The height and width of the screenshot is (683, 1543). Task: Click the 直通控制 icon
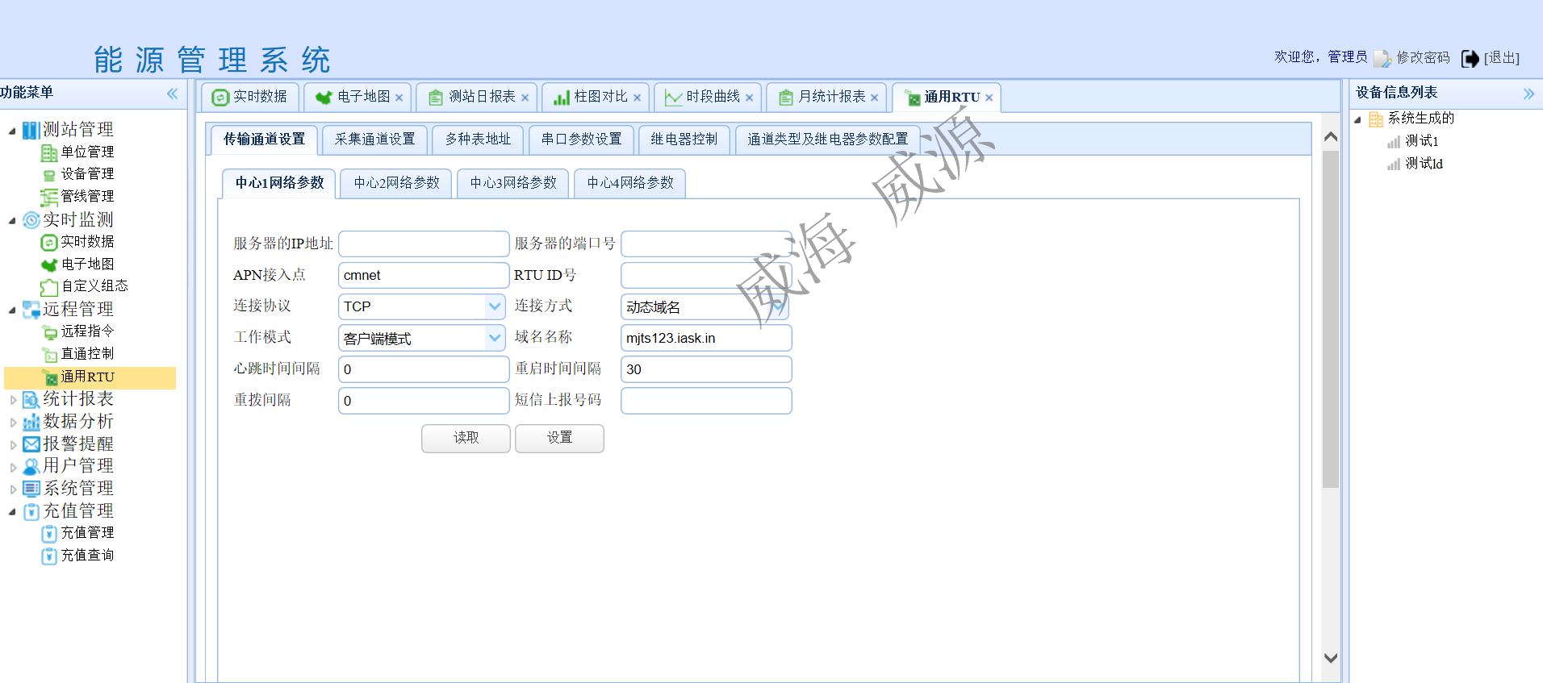click(49, 354)
